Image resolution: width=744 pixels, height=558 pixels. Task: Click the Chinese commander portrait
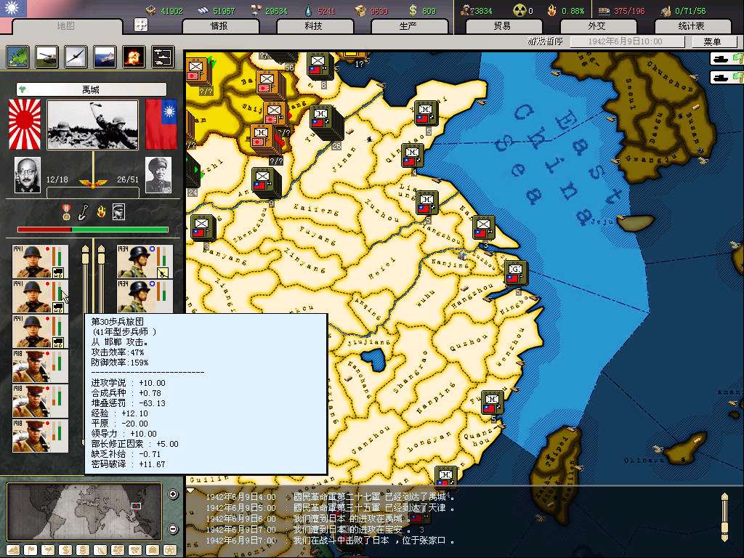[x=158, y=175]
